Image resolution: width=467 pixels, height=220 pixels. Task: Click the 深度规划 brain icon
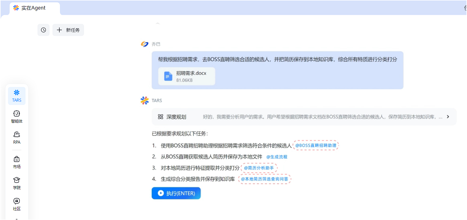click(161, 117)
